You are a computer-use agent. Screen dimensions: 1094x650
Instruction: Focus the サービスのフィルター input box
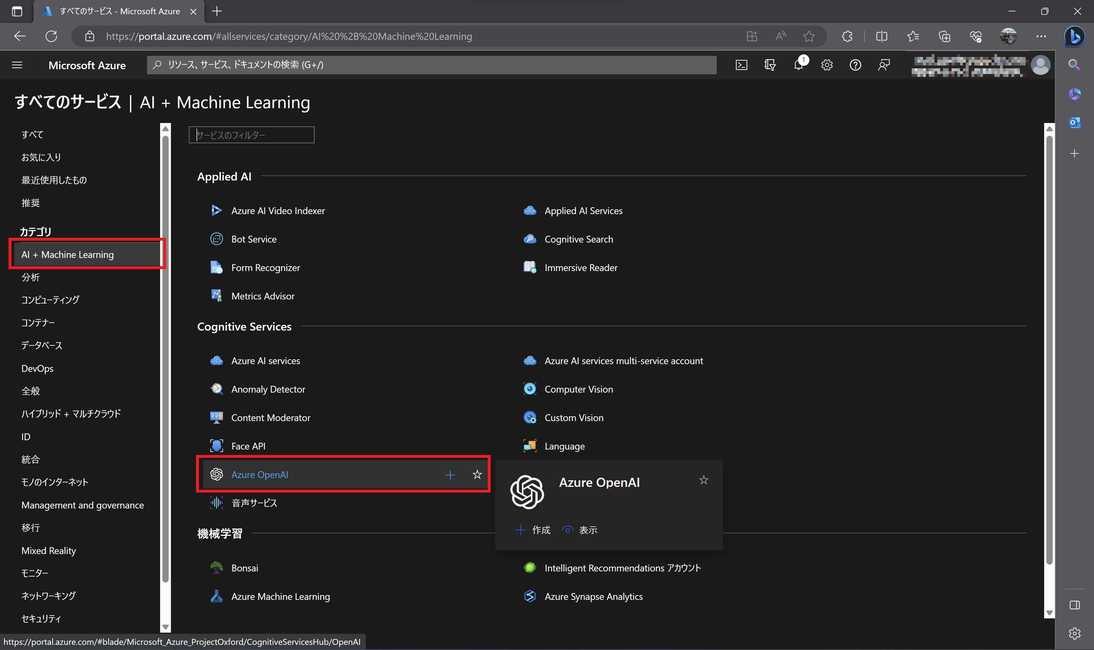coord(252,135)
